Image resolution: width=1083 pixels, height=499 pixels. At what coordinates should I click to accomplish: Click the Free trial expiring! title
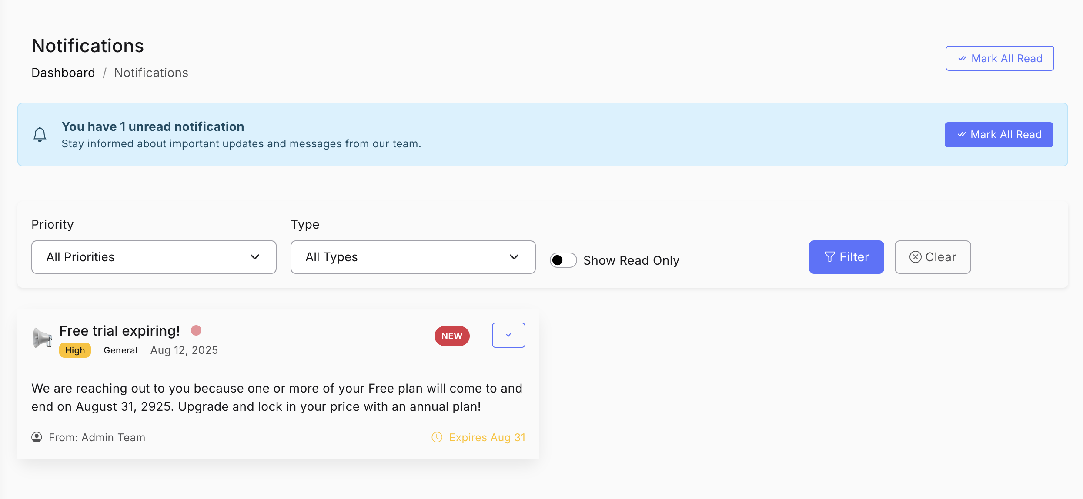click(x=120, y=331)
